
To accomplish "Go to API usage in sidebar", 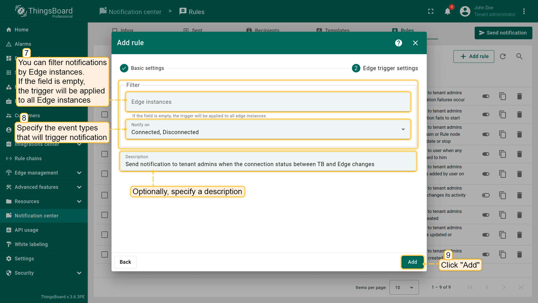I will pos(26,230).
